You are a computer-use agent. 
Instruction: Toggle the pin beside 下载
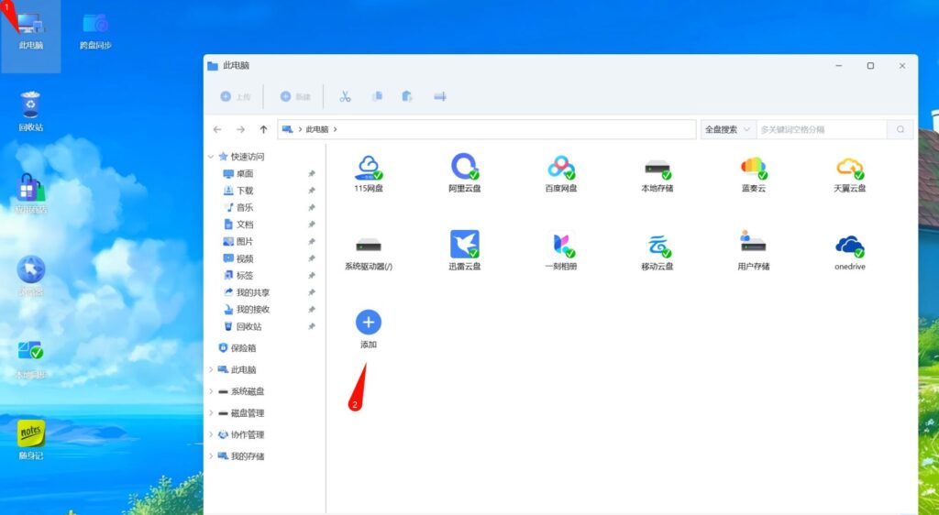pos(312,191)
